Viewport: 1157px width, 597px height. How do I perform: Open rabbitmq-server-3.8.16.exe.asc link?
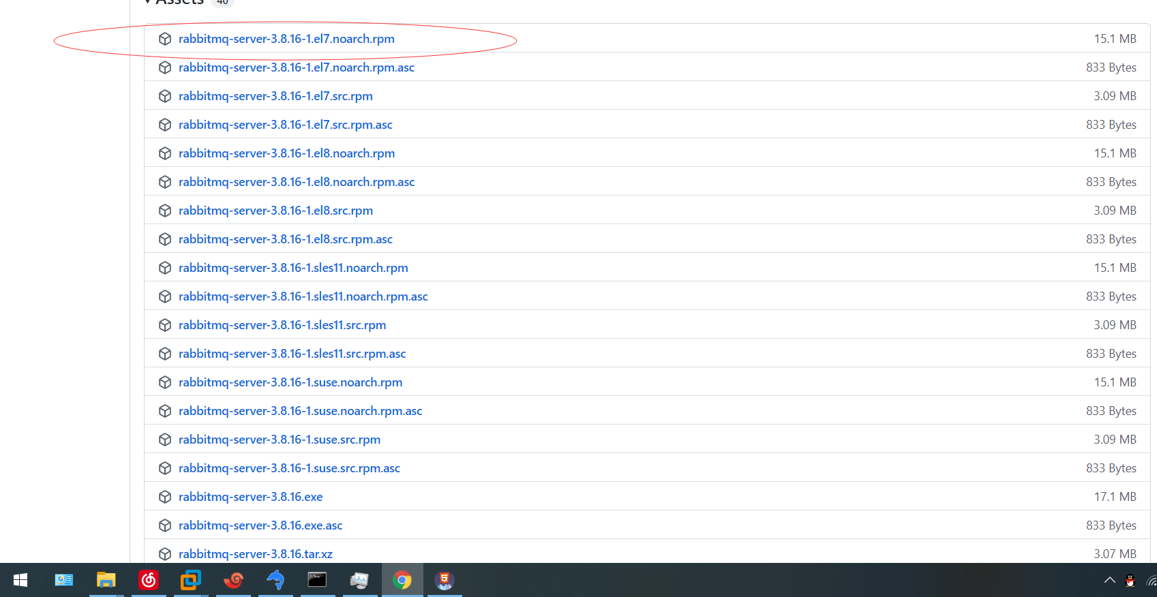[260, 525]
